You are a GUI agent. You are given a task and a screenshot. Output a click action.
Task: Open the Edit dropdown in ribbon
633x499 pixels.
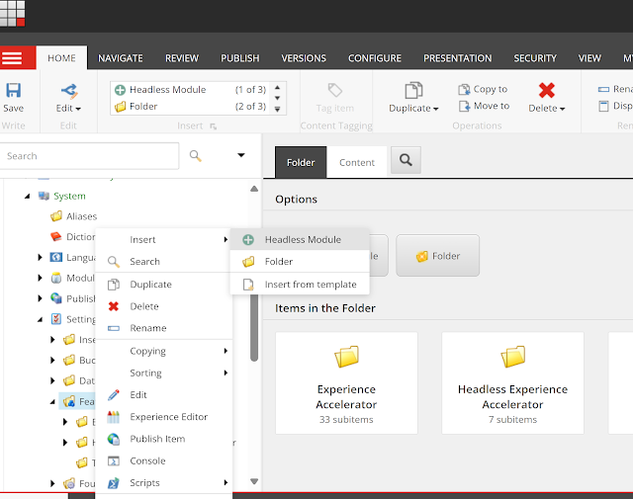click(68, 98)
